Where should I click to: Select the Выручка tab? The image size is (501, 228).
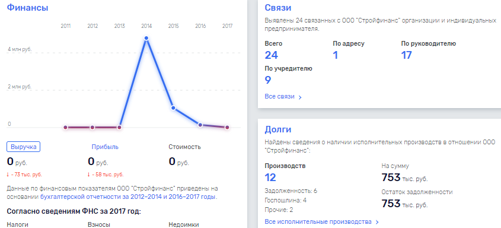coord(23,147)
